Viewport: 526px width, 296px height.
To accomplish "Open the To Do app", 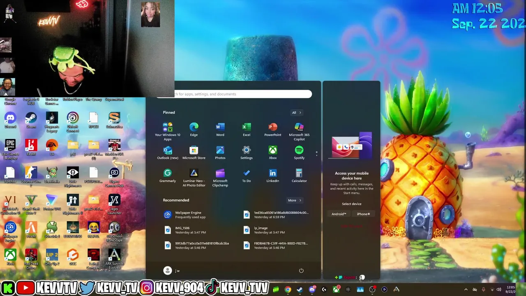I will pos(246,176).
